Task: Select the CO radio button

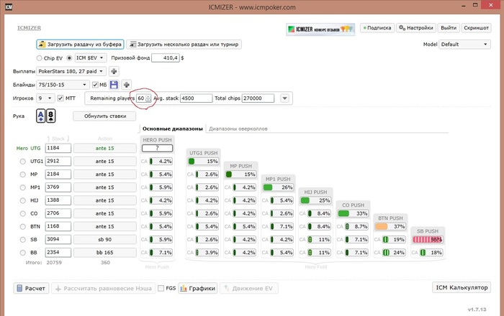Action: [22, 213]
